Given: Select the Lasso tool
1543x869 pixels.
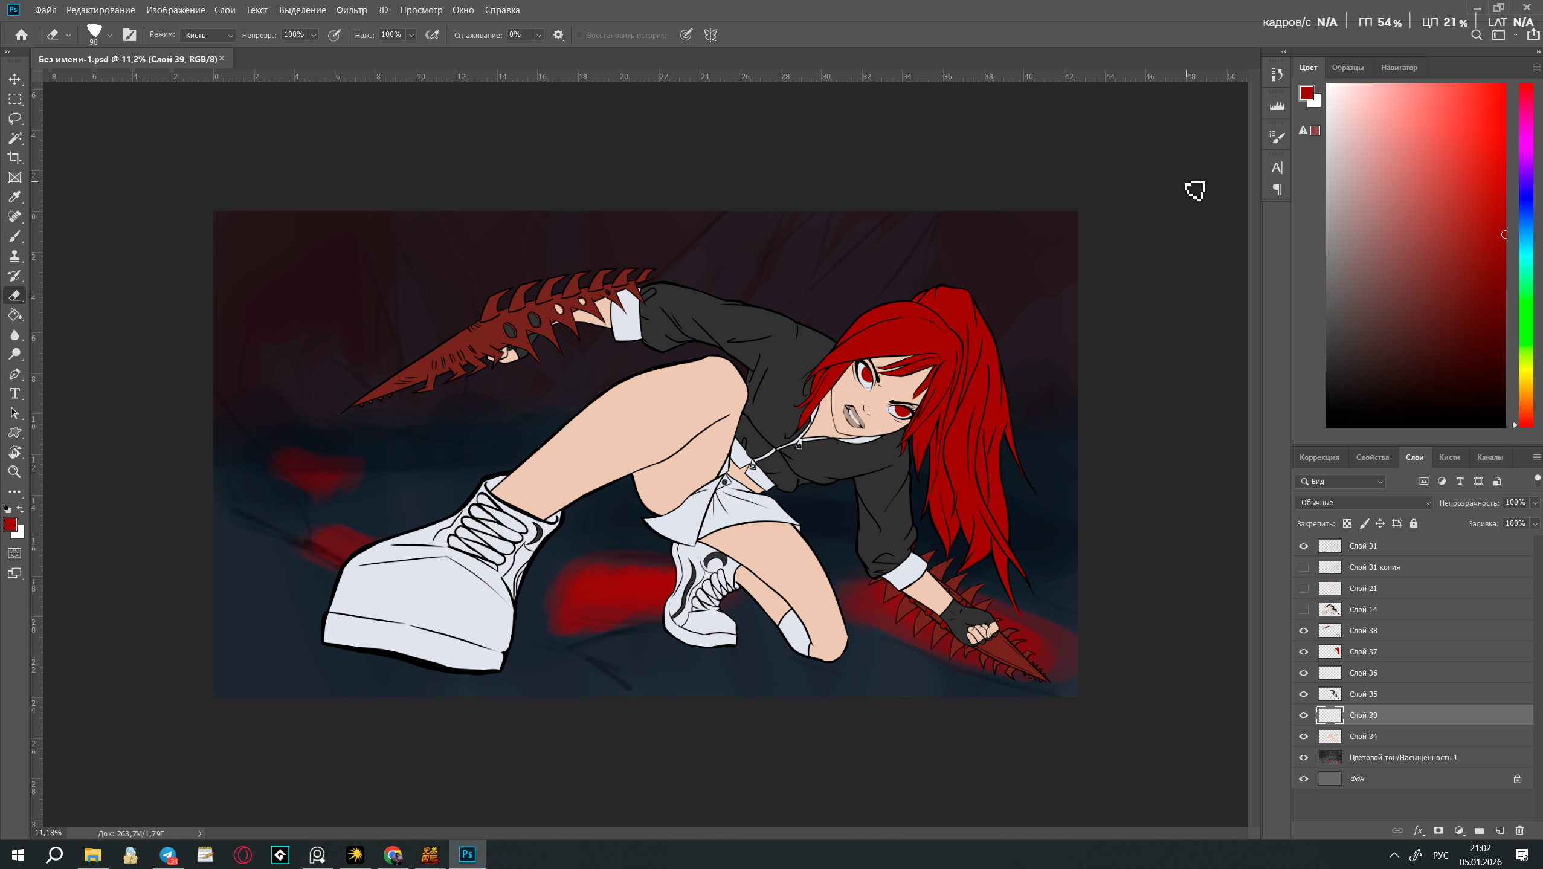Looking at the screenshot, I should pyautogui.click(x=14, y=118).
